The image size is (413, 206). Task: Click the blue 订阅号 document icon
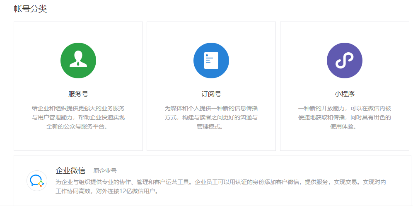coord(211,61)
